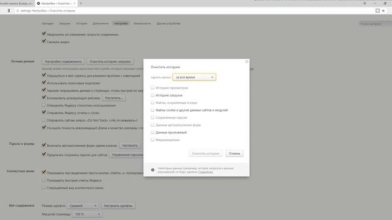Open the История settings tab
The width and height of the screenshot is (392, 220).
[81, 23]
